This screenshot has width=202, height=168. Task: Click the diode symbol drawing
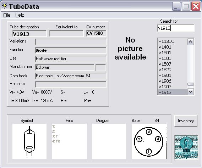[29, 141]
